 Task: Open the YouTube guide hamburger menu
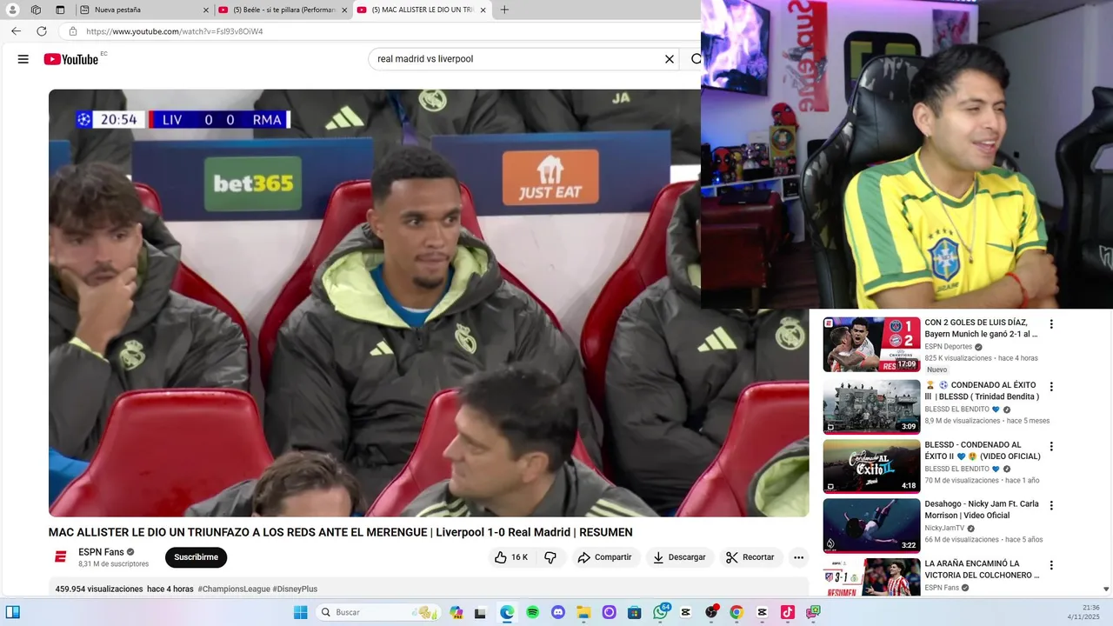point(23,59)
